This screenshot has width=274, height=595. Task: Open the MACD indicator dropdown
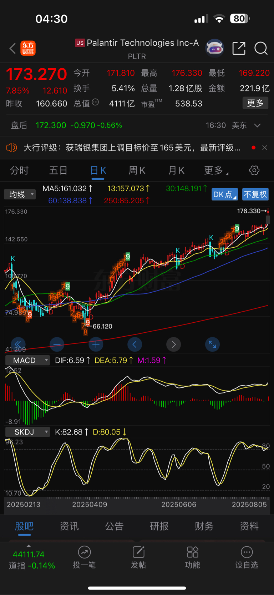click(x=27, y=360)
